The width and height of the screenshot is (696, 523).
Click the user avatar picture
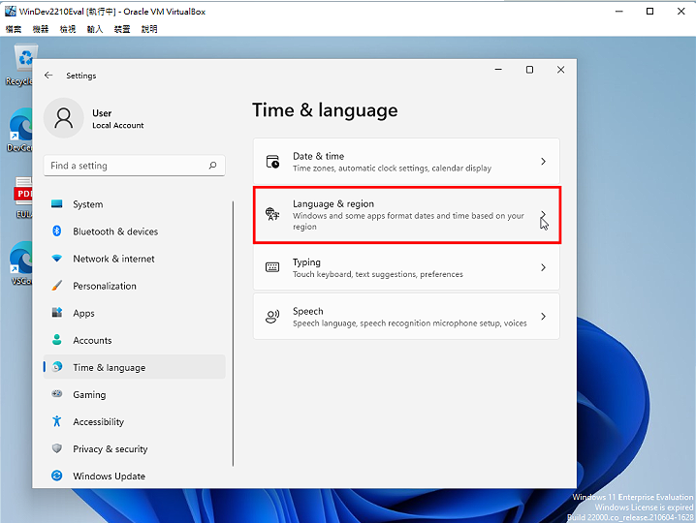63,118
